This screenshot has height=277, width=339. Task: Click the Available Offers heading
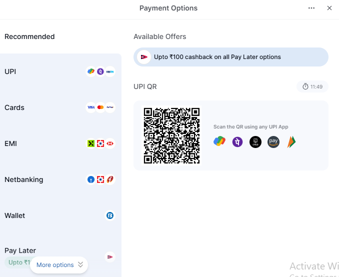(x=160, y=36)
